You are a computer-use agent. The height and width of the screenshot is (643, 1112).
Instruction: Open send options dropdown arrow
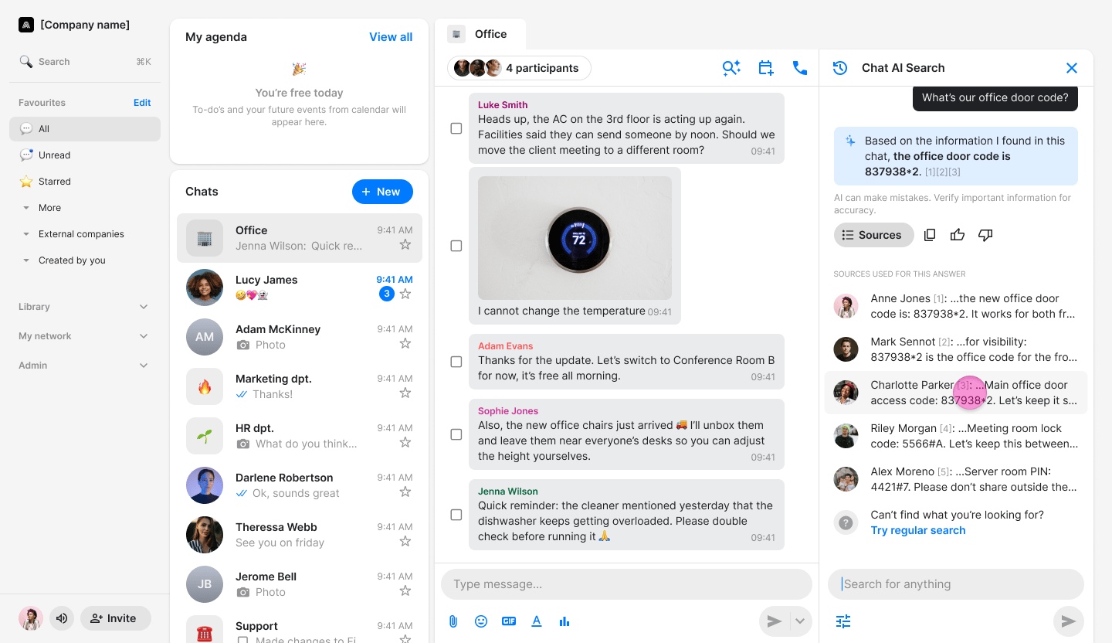(x=800, y=621)
